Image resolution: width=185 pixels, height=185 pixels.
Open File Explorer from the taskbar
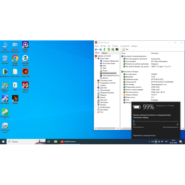tap(55, 142)
